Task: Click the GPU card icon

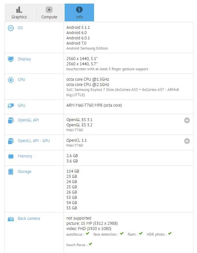Action: pos(10,106)
